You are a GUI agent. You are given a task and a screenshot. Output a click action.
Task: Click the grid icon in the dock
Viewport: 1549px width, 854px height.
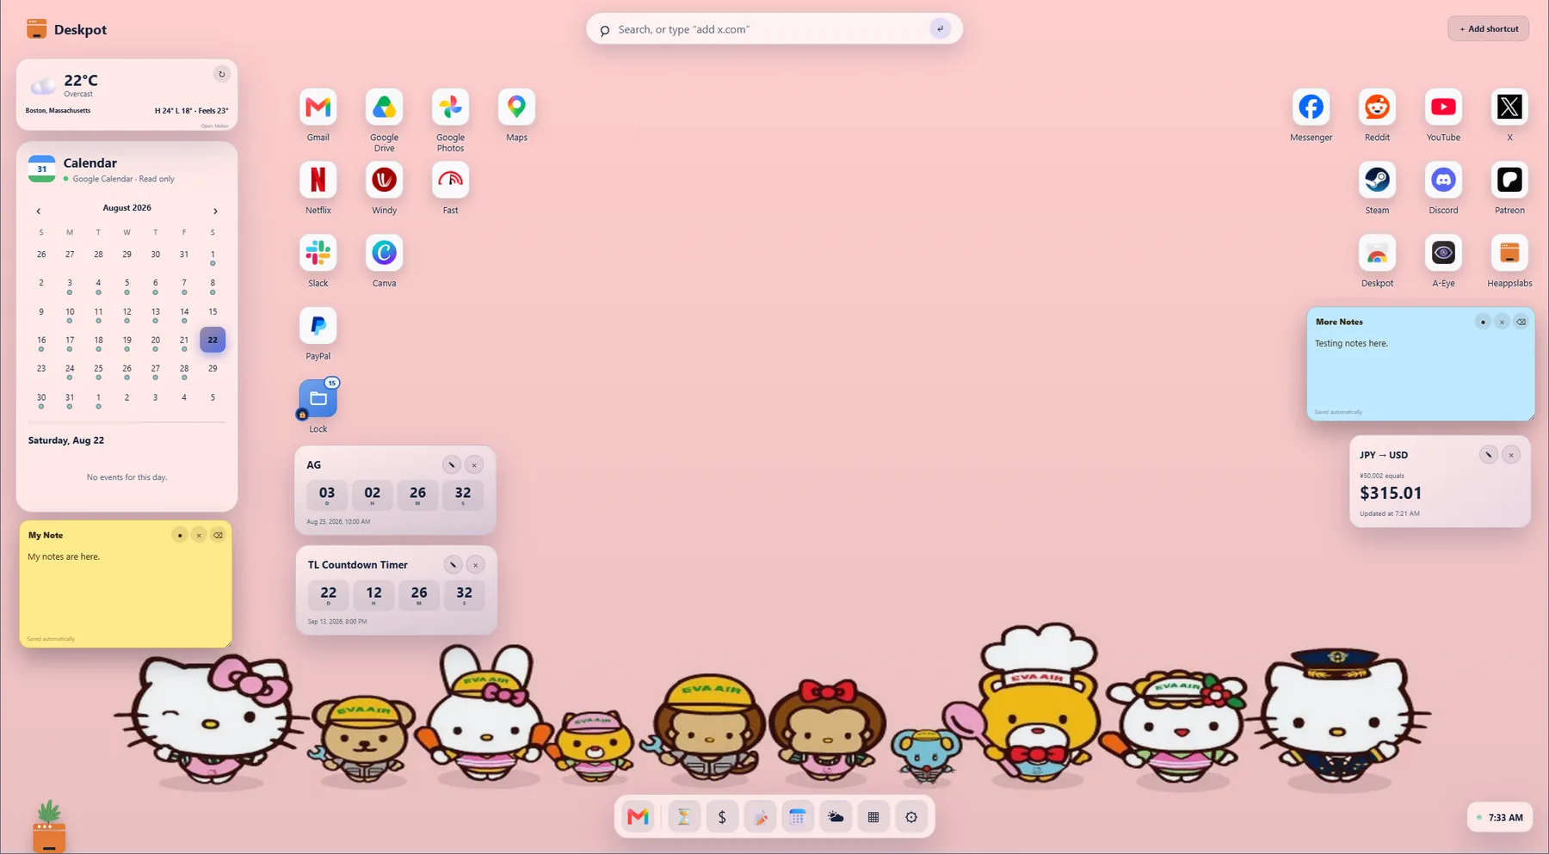873,817
